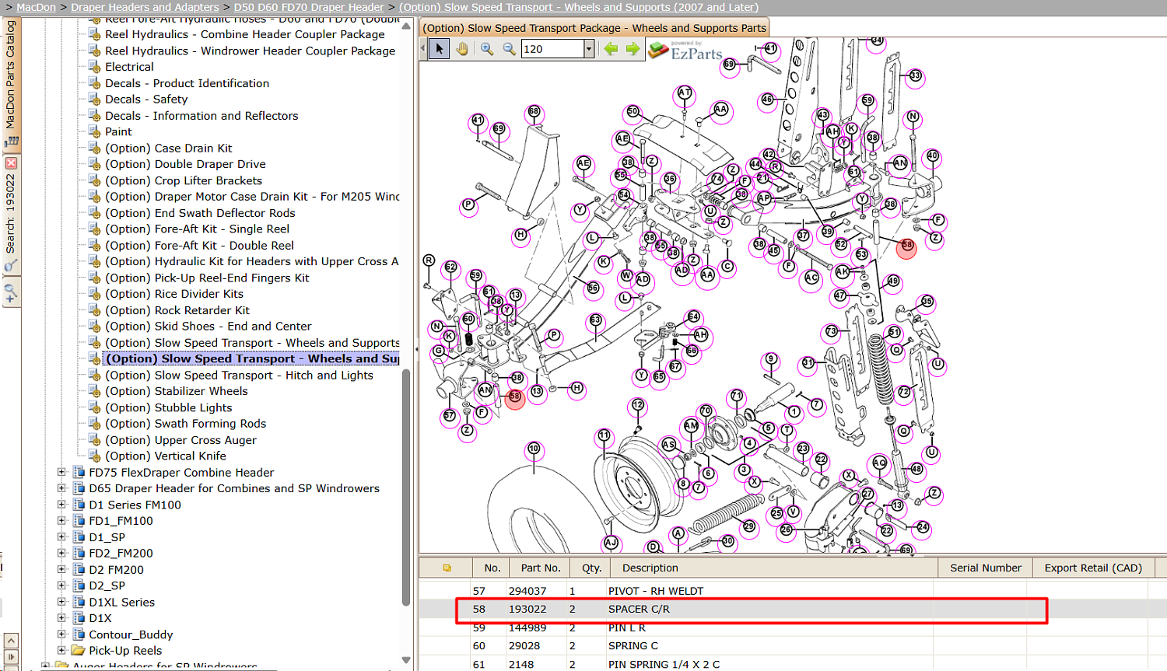Expand the D1X tree node

(61, 618)
